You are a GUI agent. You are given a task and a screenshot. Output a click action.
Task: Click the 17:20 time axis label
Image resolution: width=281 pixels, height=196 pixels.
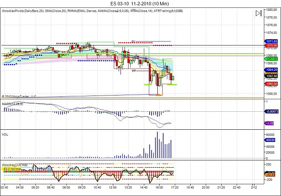(174, 187)
